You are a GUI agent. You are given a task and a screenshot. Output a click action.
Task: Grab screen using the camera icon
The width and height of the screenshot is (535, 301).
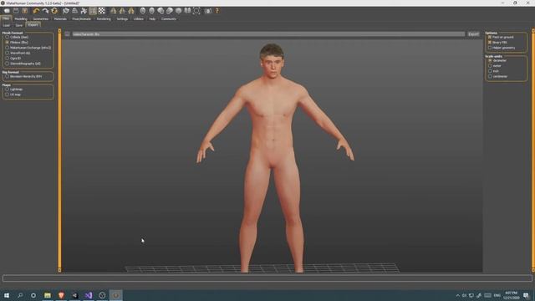pos(208,11)
